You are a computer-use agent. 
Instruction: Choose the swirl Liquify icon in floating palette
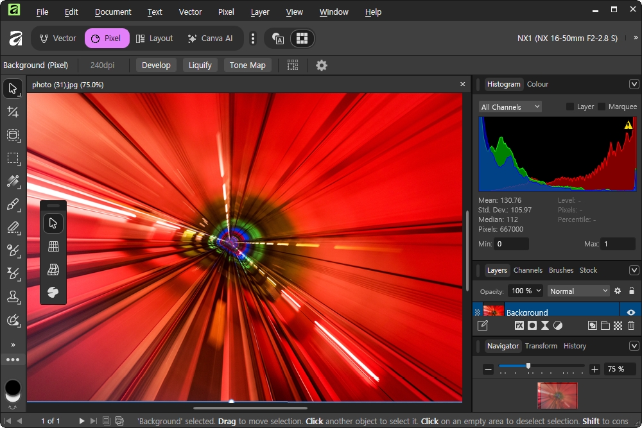coord(53,292)
